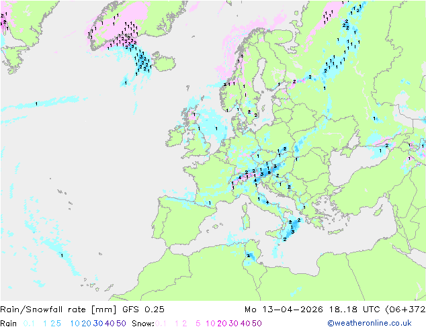Open the weatheronline.co.uk copyright link
This screenshot has width=426, height=329.
pyautogui.click(x=370, y=323)
